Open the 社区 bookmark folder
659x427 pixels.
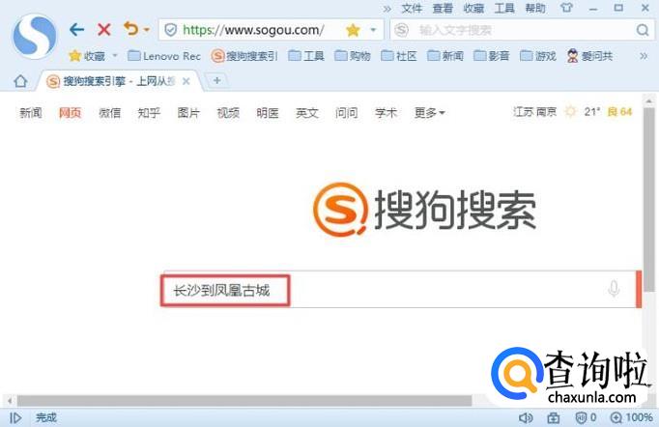click(x=399, y=56)
